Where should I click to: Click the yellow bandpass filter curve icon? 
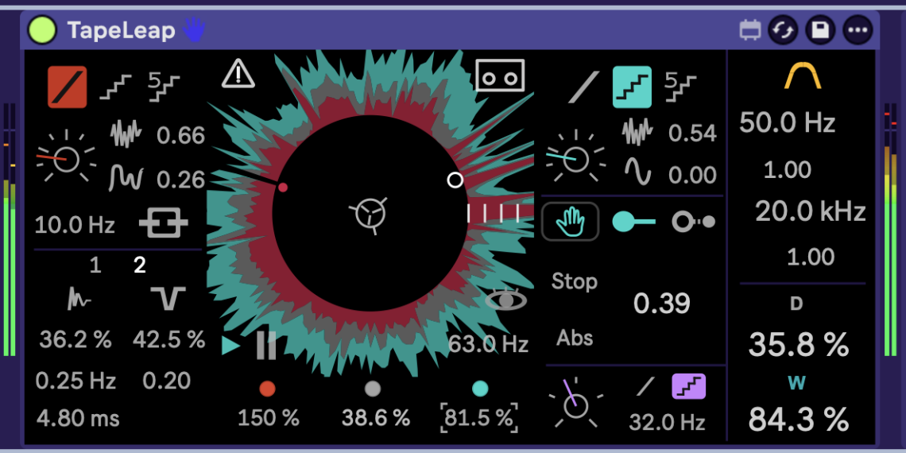click(802, 76)
